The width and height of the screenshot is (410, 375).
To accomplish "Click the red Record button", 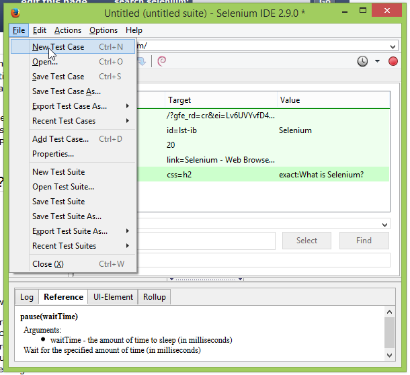I will pyautogui.click(x=393, y=61).
